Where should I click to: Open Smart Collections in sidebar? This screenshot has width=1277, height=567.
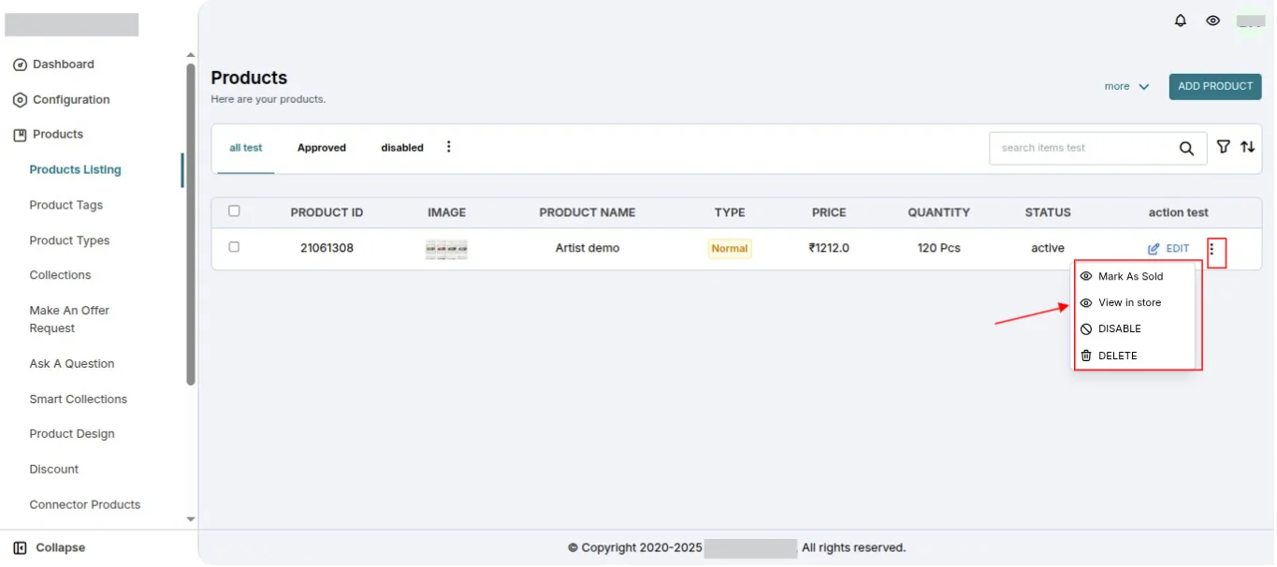(79, 400)
